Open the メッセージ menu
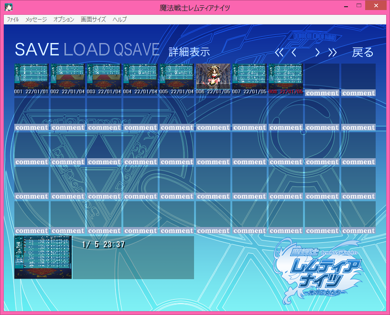 [36, 20]
